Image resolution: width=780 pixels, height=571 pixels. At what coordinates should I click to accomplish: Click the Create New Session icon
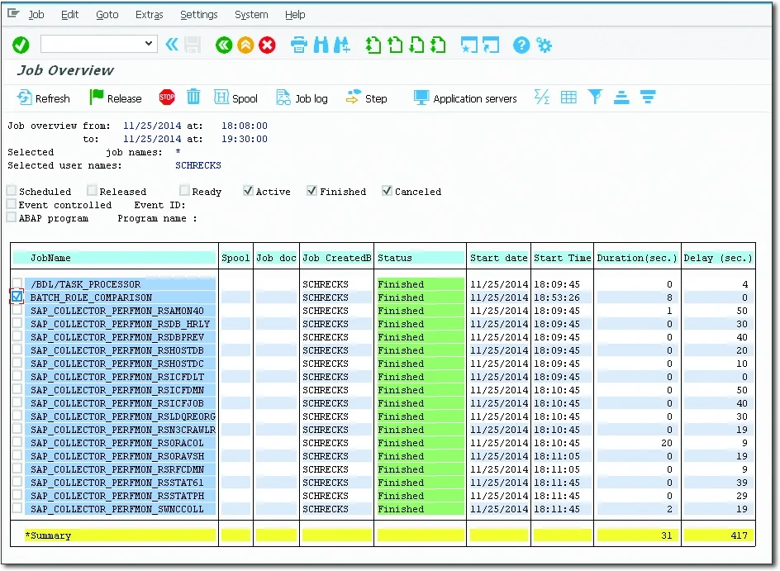[468, 45]
